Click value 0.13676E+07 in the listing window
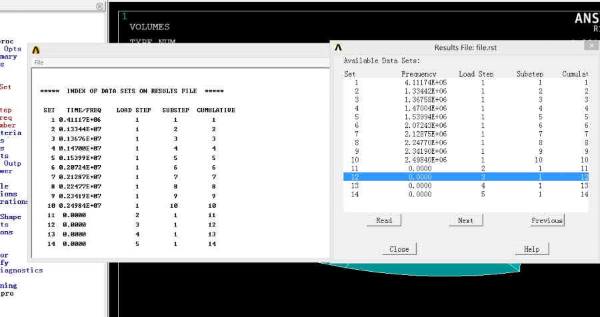600x317 pixels. pyautogui.click(x=79, y=139)
